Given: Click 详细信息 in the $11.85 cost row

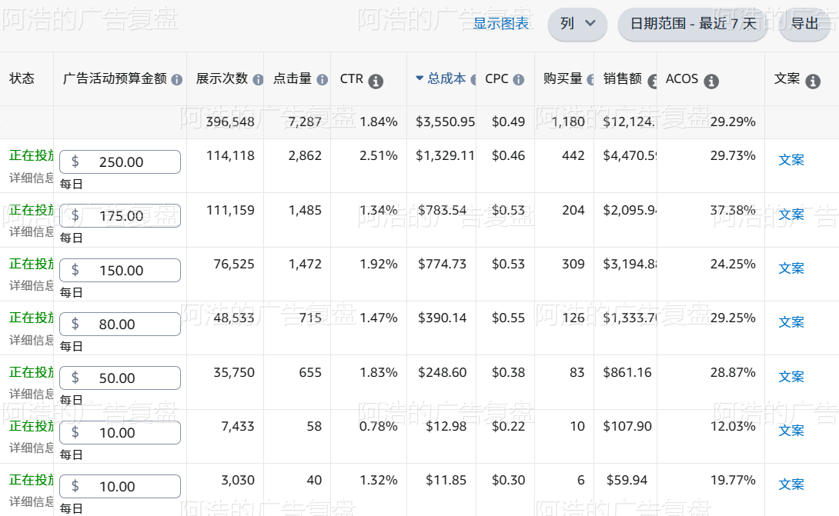Looking at the screenshot, I should tap(31, 502).
